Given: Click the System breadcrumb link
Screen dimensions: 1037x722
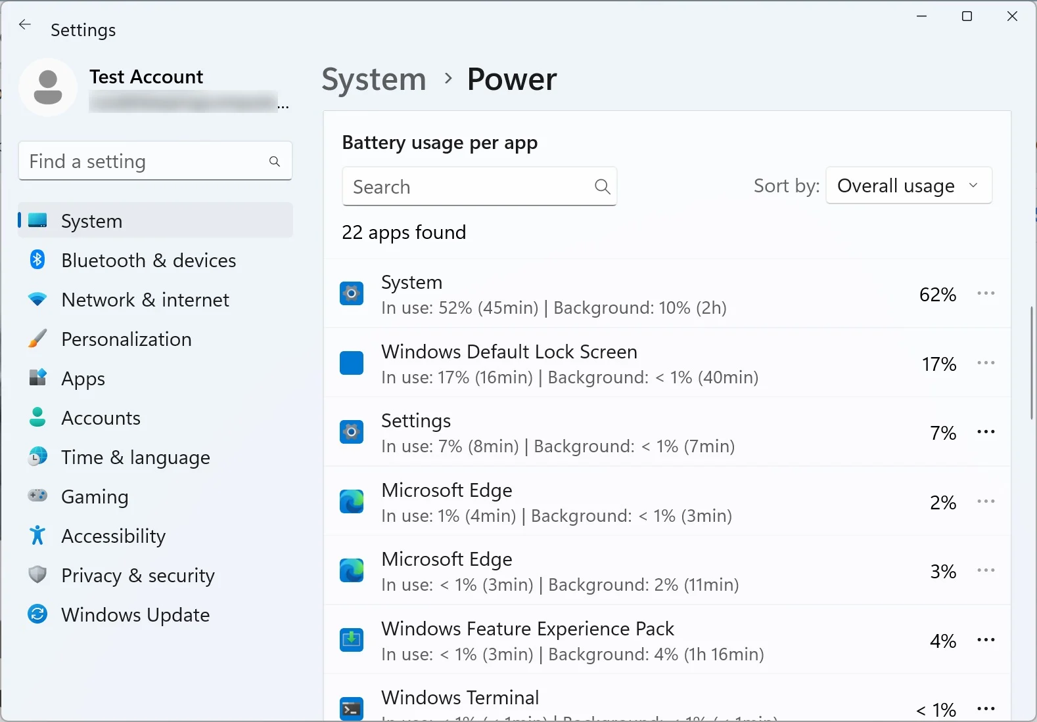Looking at the screenshot, I should 374,79.
